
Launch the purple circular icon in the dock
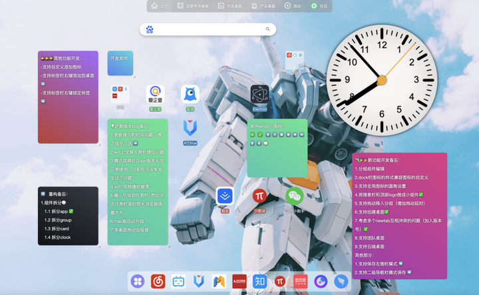click(321, 281)
